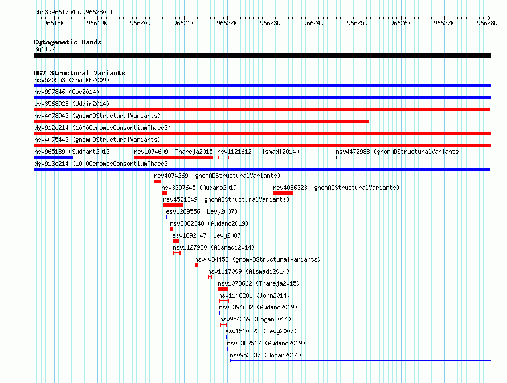Open esv1289556 (Levy2007) label
Screen dimensions: 507x383
[202, 211]
